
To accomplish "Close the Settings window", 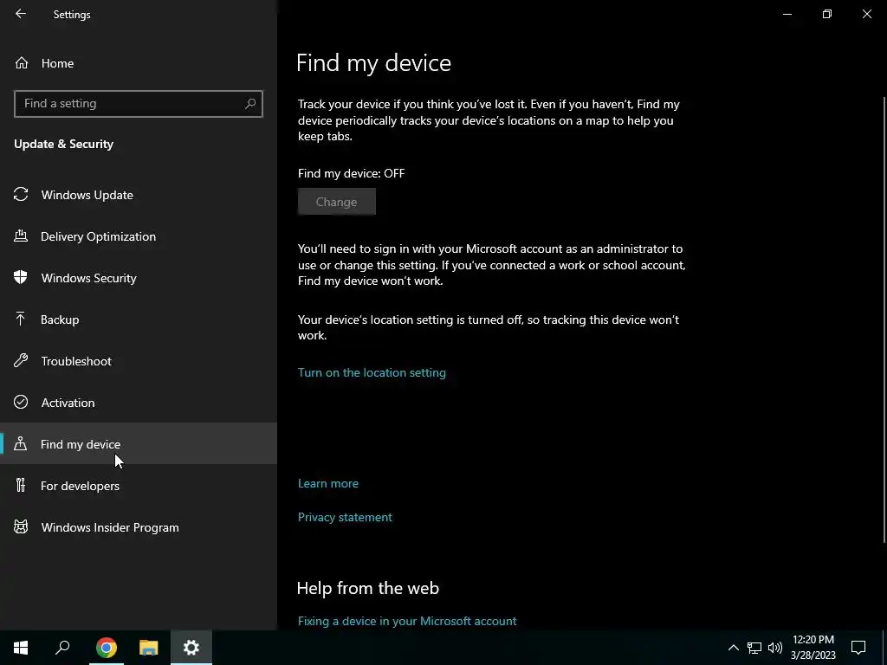I will pos(866,14).
